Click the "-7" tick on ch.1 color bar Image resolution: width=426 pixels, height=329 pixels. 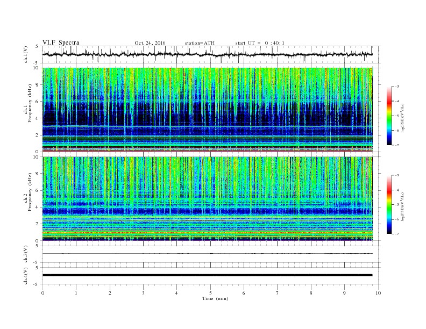396,145
